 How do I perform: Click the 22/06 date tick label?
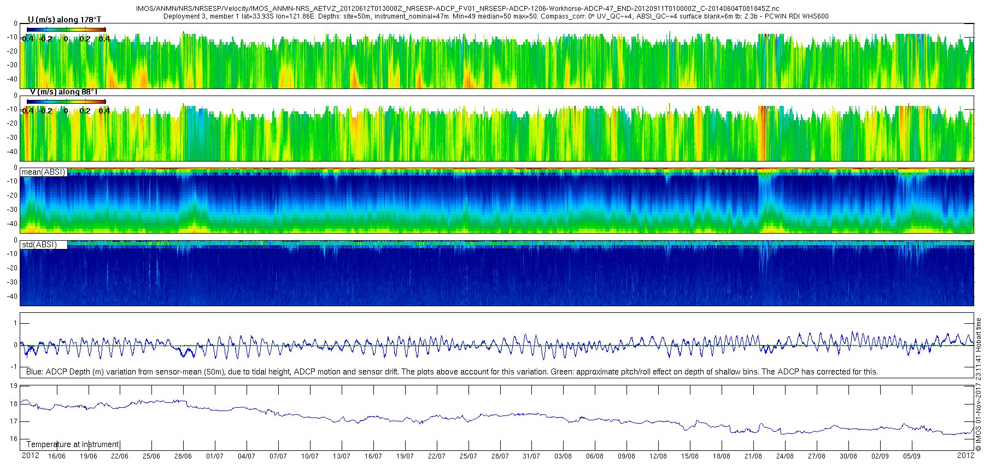coord(120,456)
